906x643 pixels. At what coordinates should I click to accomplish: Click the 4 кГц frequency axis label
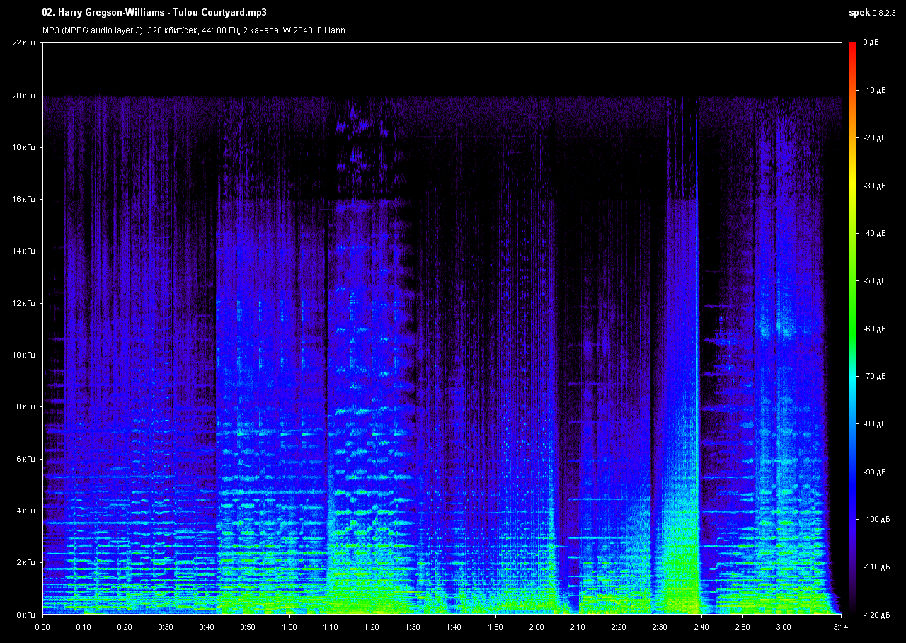click(x=26, y=511)
